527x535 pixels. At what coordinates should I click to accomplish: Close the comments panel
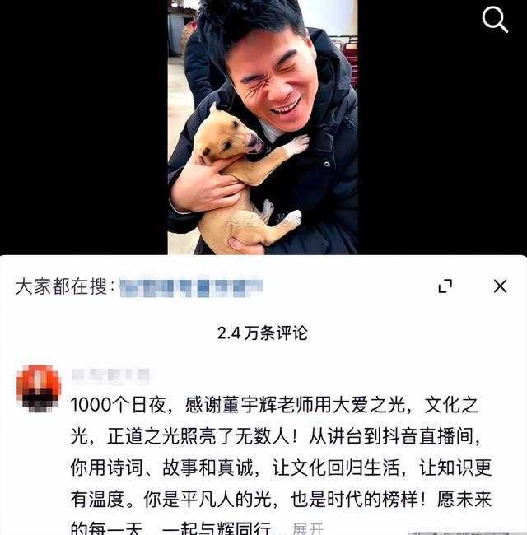[x=500, y=286]
